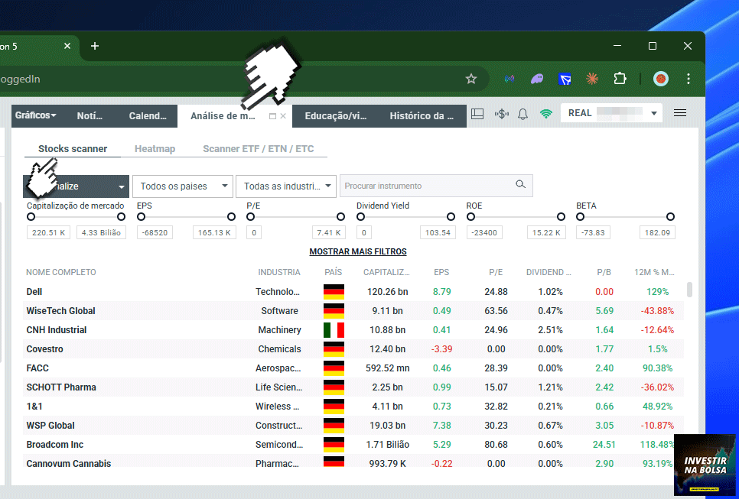The height and width of the screenshot is (499, 739).
Task: Grab the left Capitalização de mercado slider handle
Action: pos(31,216)
